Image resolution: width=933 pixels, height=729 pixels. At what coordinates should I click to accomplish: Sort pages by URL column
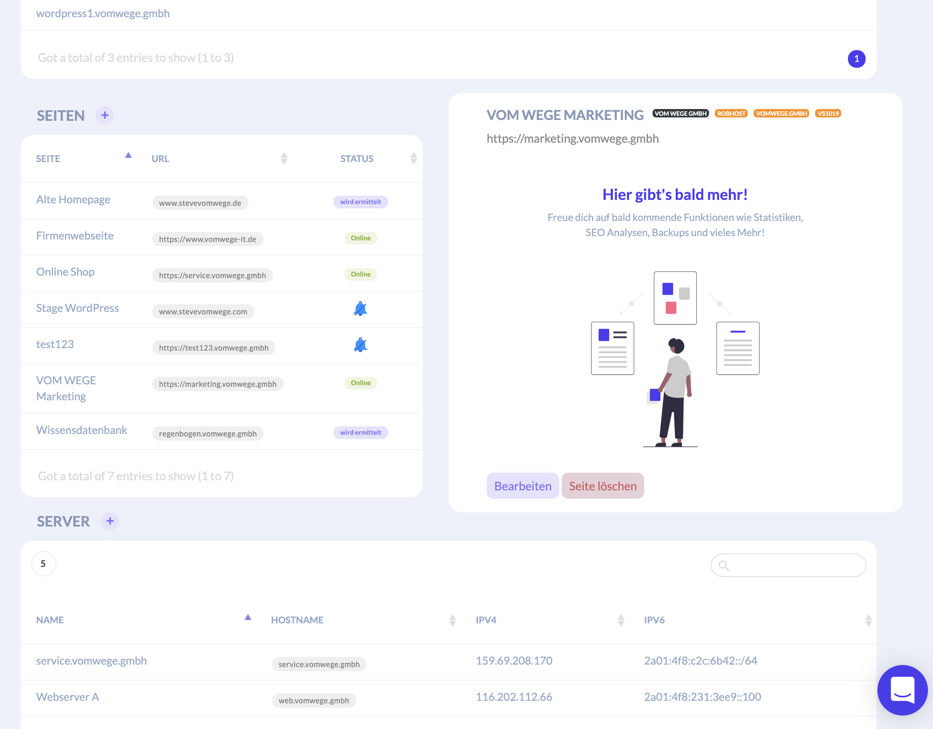click(284, 158)
